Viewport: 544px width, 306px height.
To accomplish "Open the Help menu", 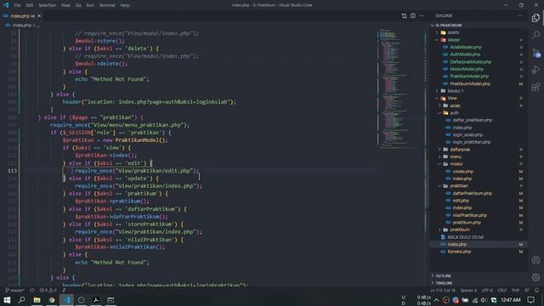I will point(125,5).
